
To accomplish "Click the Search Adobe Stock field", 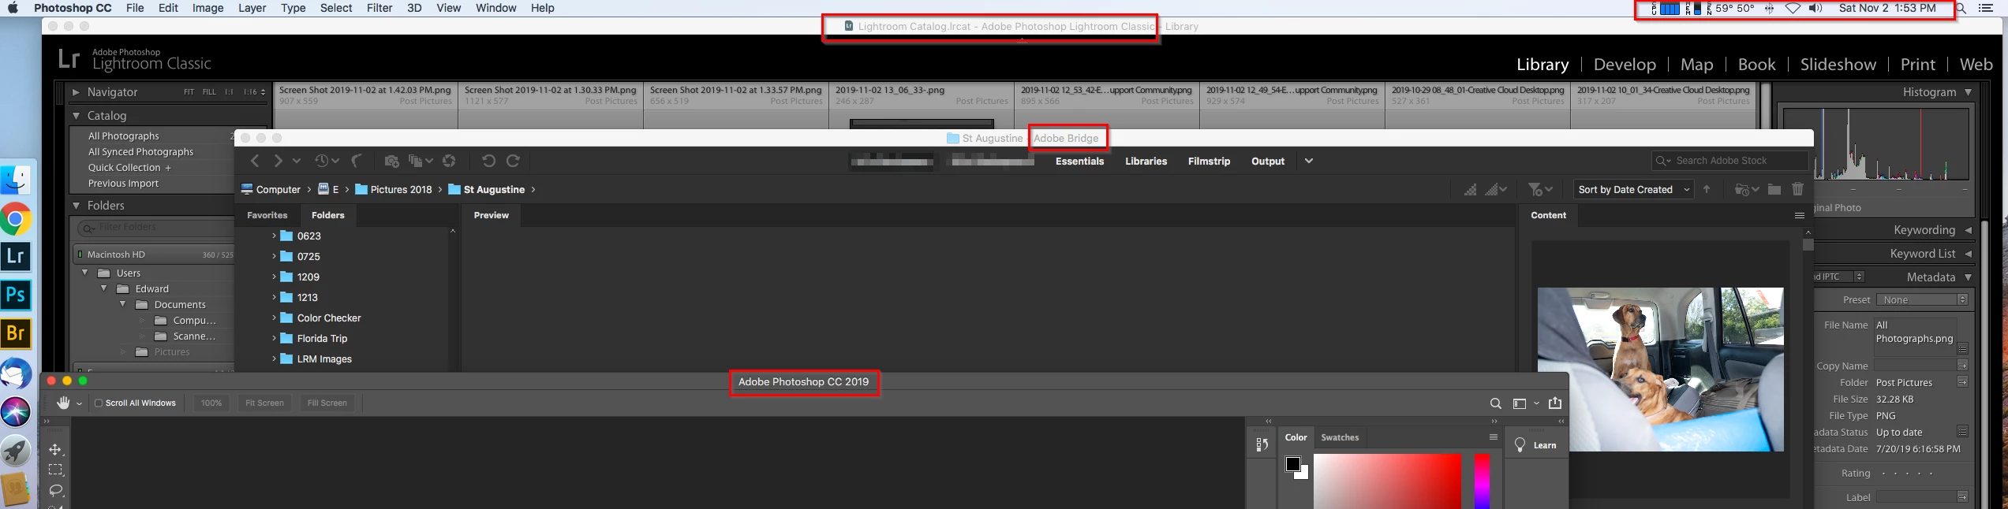I will (x=1729, y=161).
